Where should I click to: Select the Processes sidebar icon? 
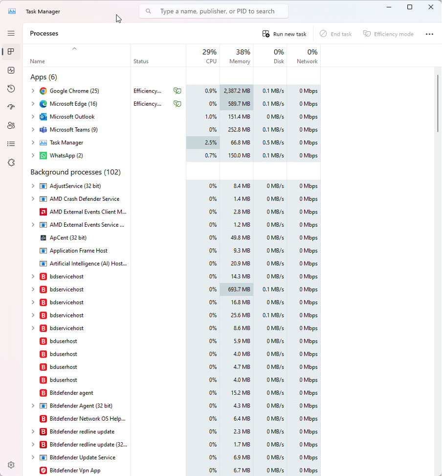coord(11,51)
